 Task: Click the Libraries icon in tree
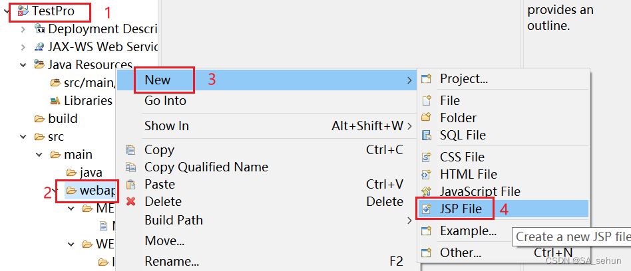click(56, 101)
